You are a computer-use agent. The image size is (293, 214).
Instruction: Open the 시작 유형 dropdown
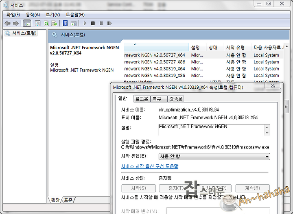(214, 157)
